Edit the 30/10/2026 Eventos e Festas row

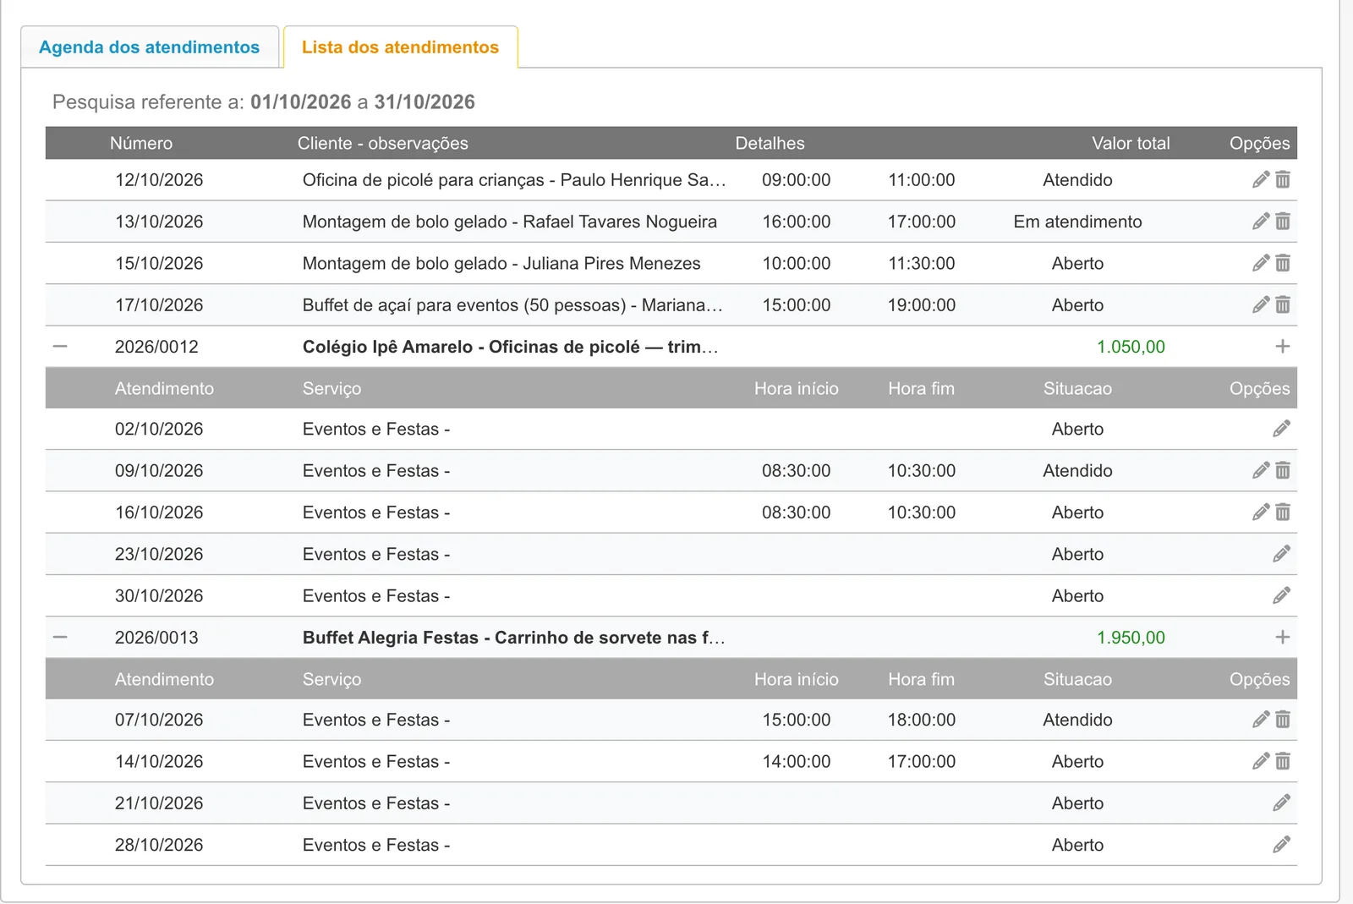click(1282, 595)
